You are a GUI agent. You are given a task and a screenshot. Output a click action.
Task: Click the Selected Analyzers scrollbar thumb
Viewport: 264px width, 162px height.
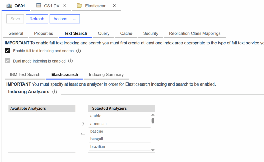153,121
